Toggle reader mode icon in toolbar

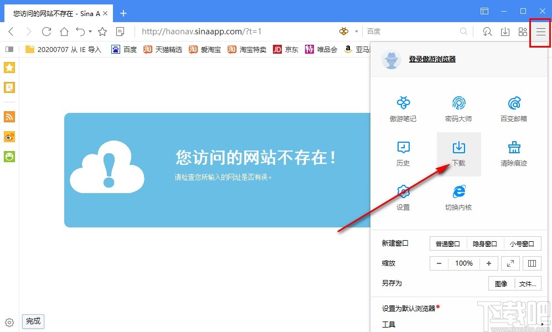pos(120,32)
